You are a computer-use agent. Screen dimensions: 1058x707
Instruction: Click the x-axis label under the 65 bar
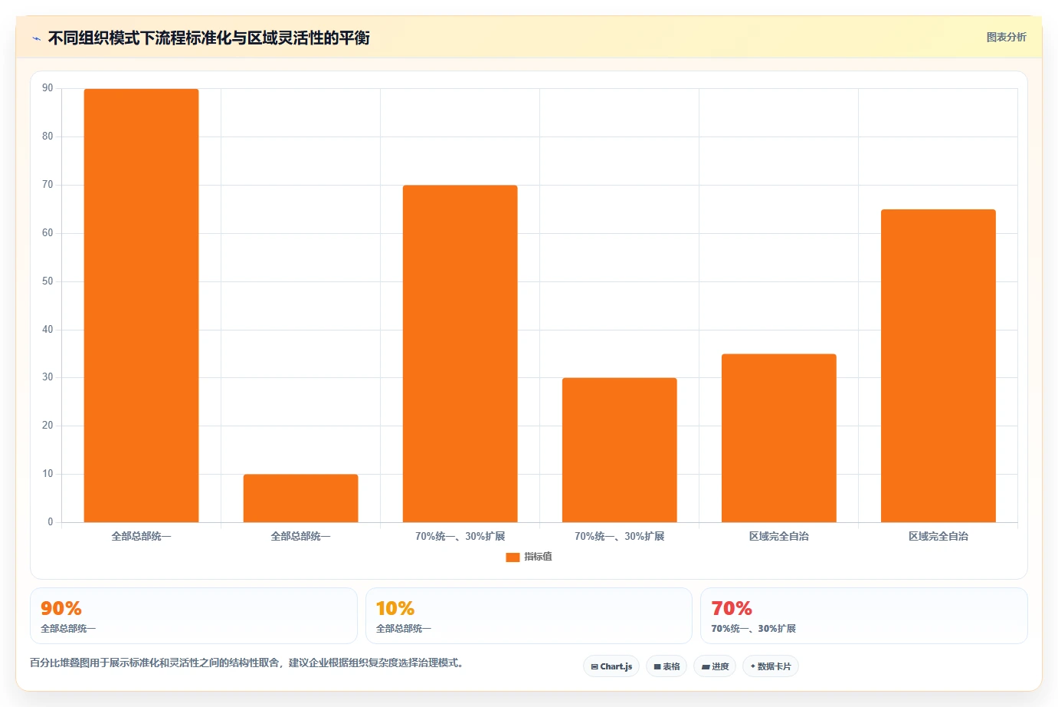pyautogui.click(x=938, y=536)
